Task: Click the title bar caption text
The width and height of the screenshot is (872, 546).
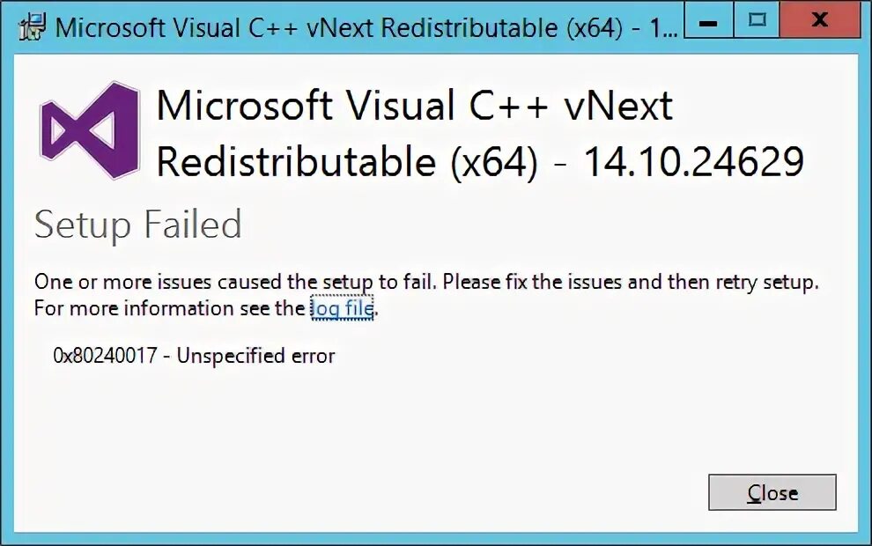Action: 366,27
